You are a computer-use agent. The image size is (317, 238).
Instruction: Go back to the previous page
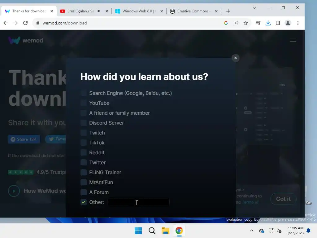pyautogui.click(x=6, y=23)
